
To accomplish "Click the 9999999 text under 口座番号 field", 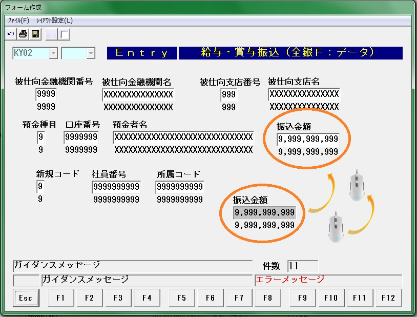I will (x=81, y=150).
